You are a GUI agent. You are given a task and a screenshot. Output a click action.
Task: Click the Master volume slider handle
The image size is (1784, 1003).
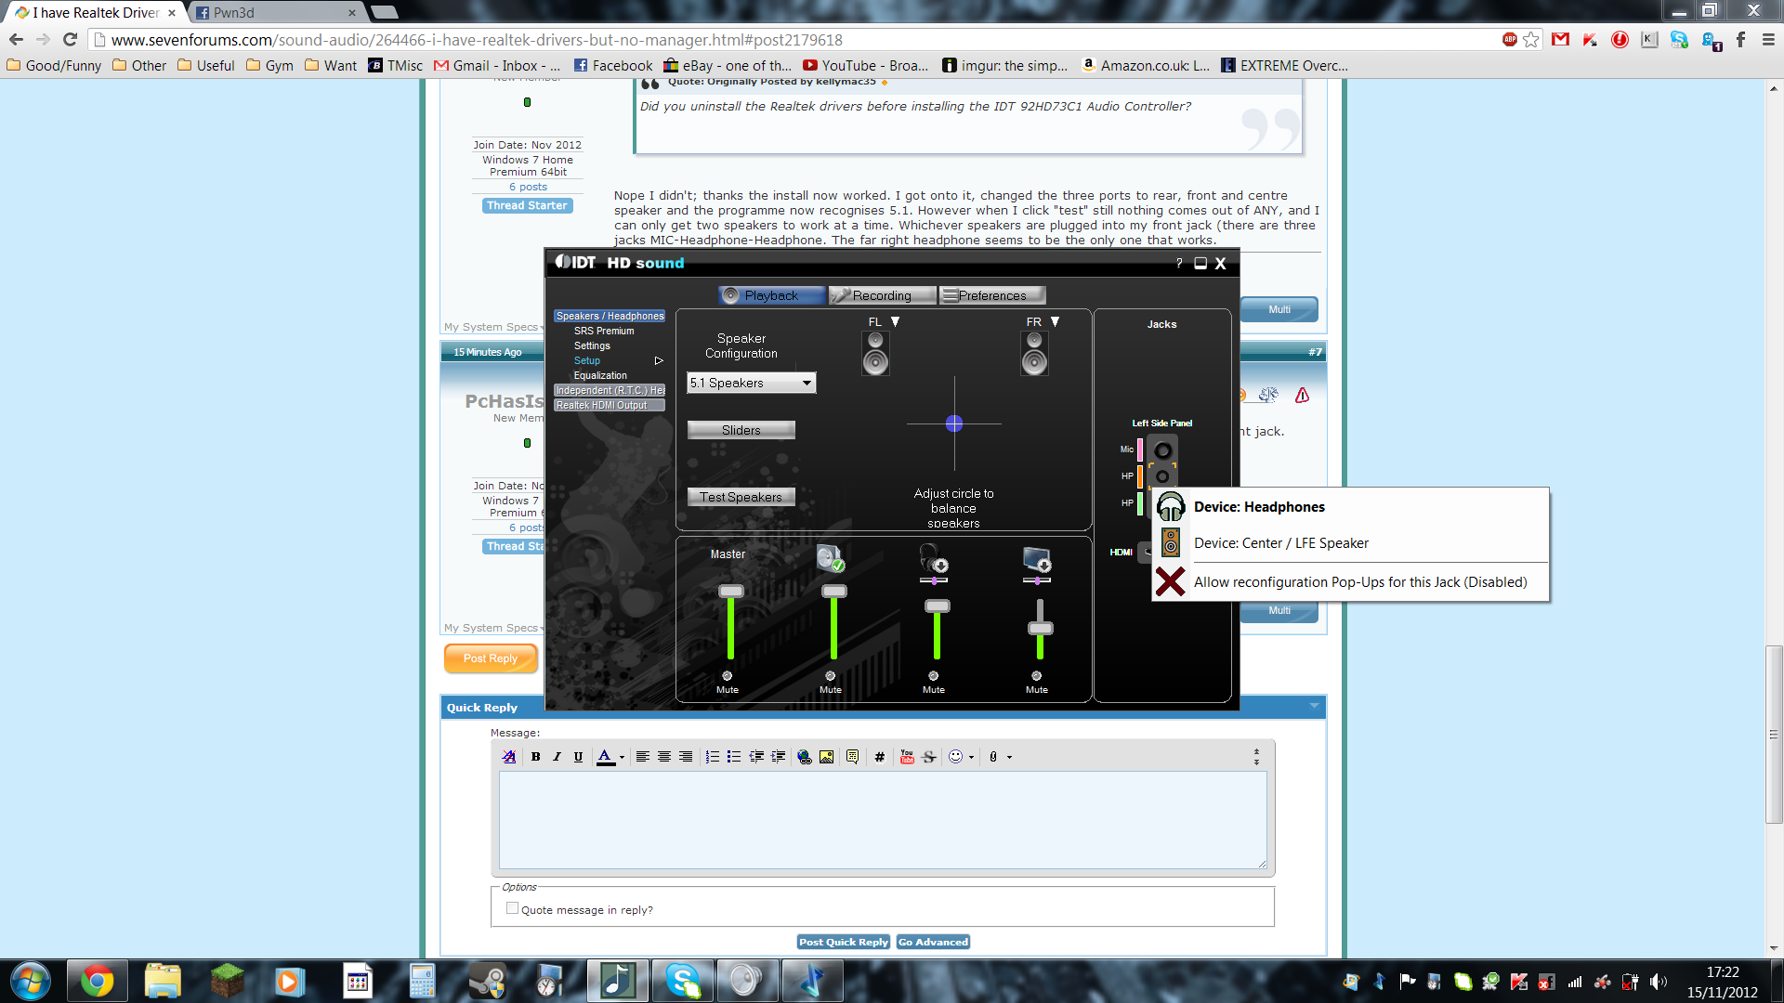(x=731, y=591)
